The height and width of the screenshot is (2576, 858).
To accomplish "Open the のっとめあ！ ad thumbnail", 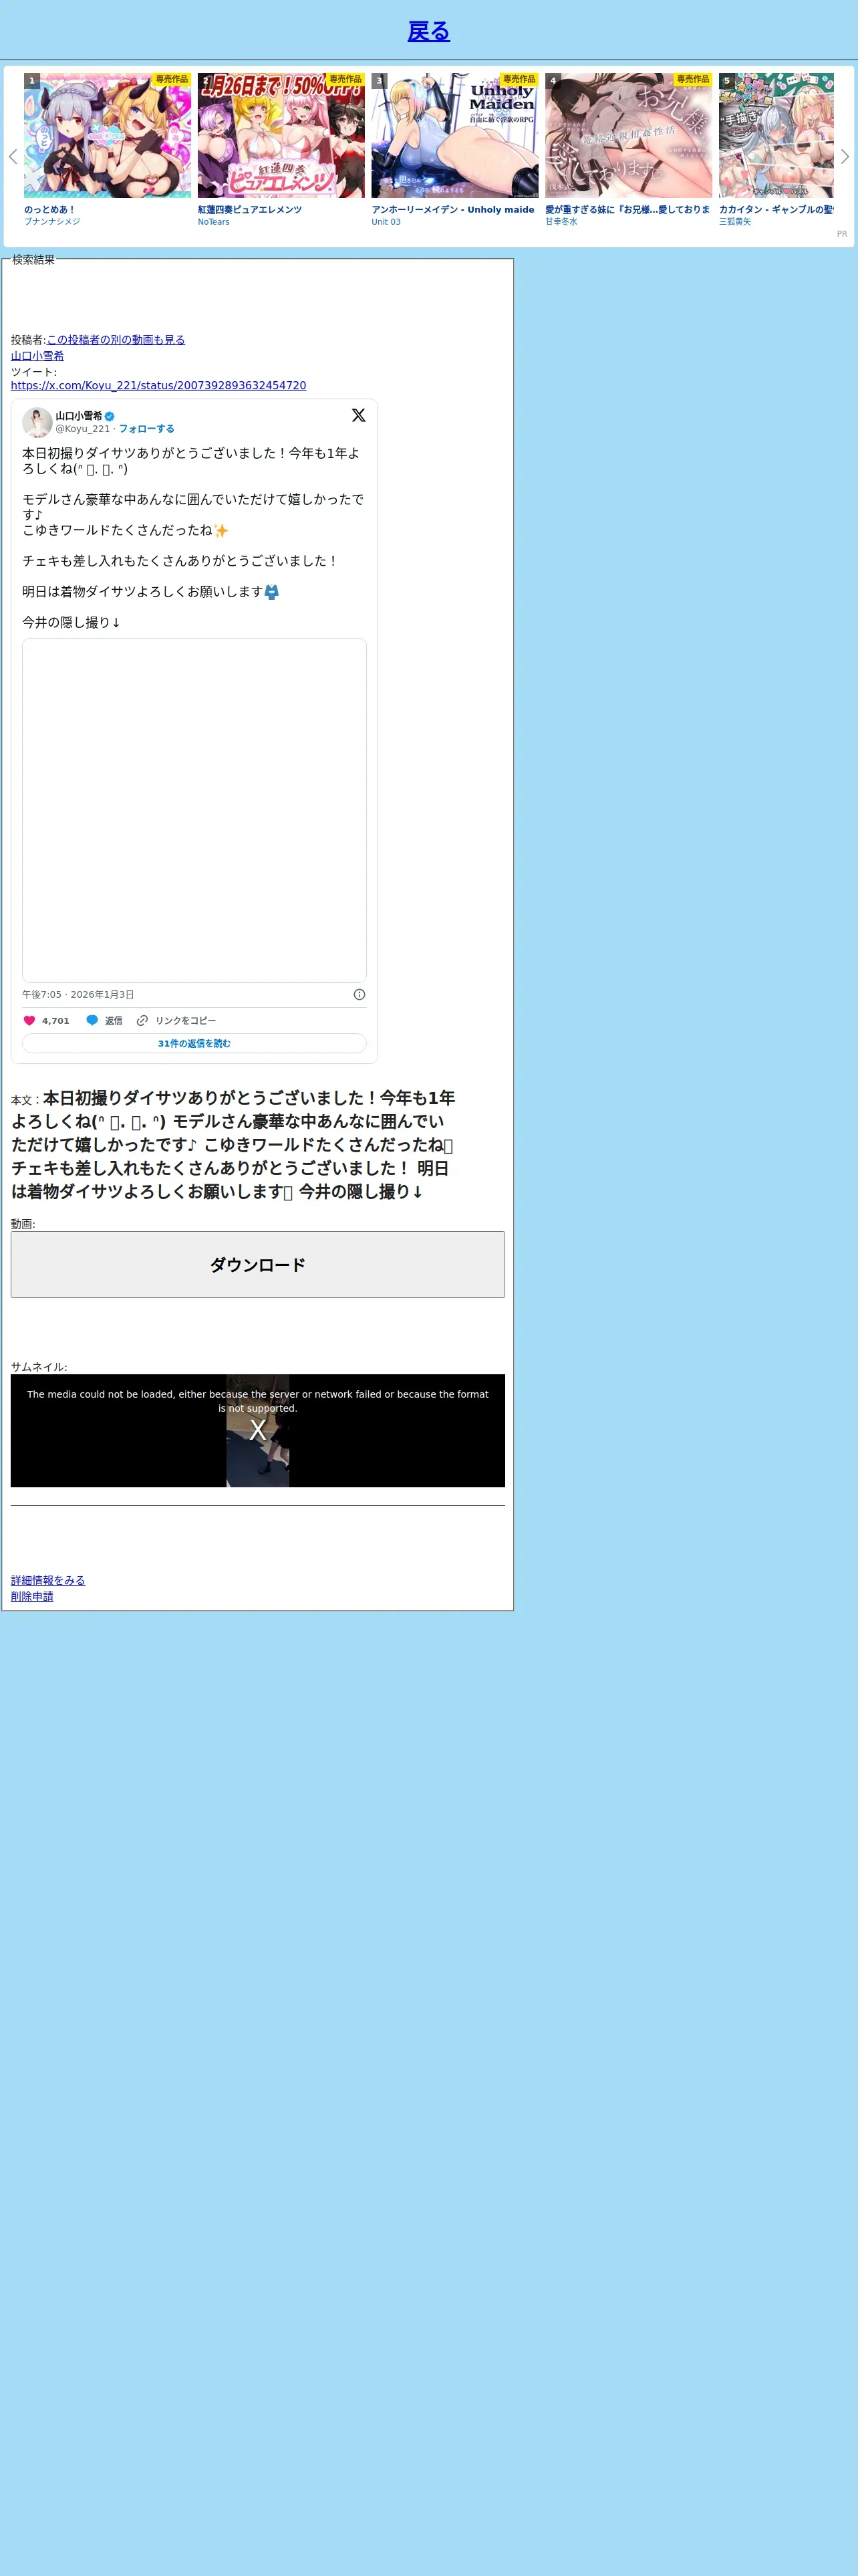I will (x=107, y=135).
